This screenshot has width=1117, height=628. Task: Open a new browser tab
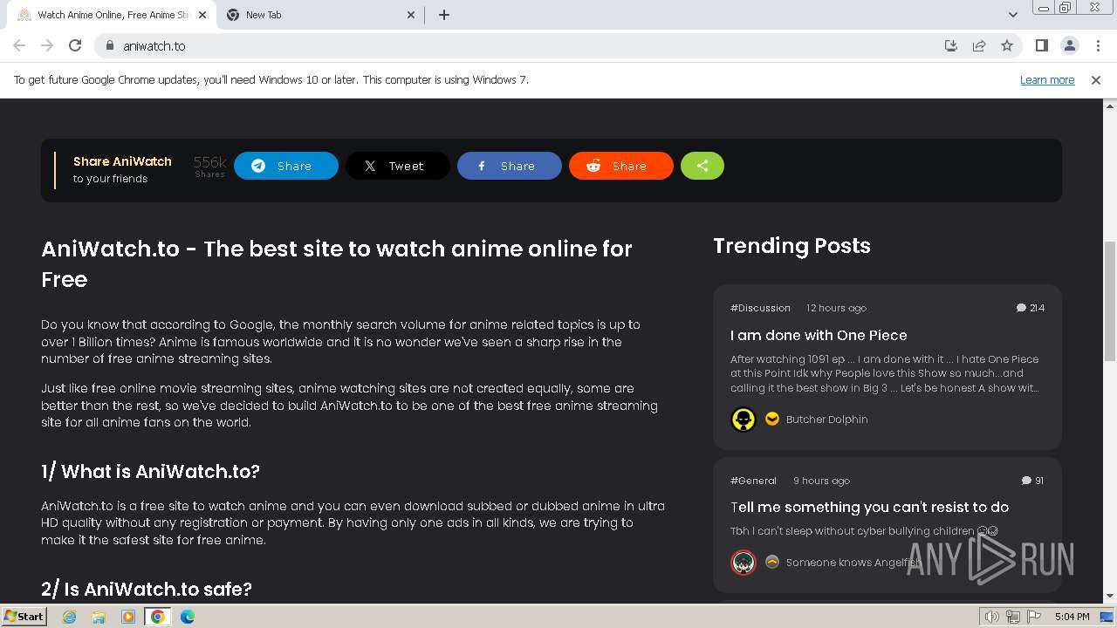coord(443,15)
